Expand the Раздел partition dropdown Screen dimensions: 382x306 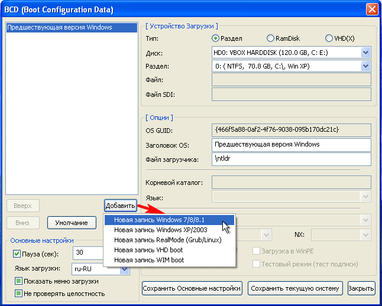365,66
